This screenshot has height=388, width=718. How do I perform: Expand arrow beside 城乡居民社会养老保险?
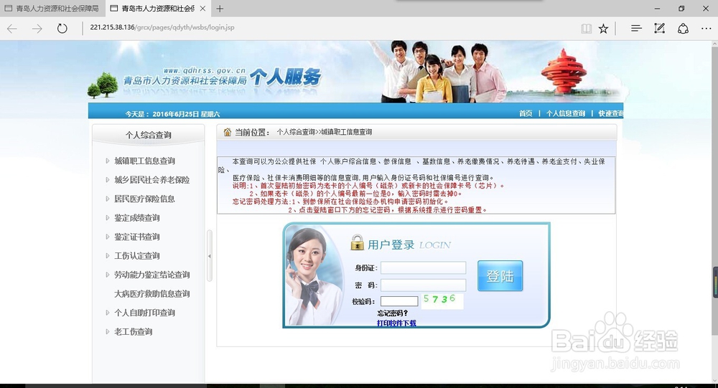coord(107,180)
